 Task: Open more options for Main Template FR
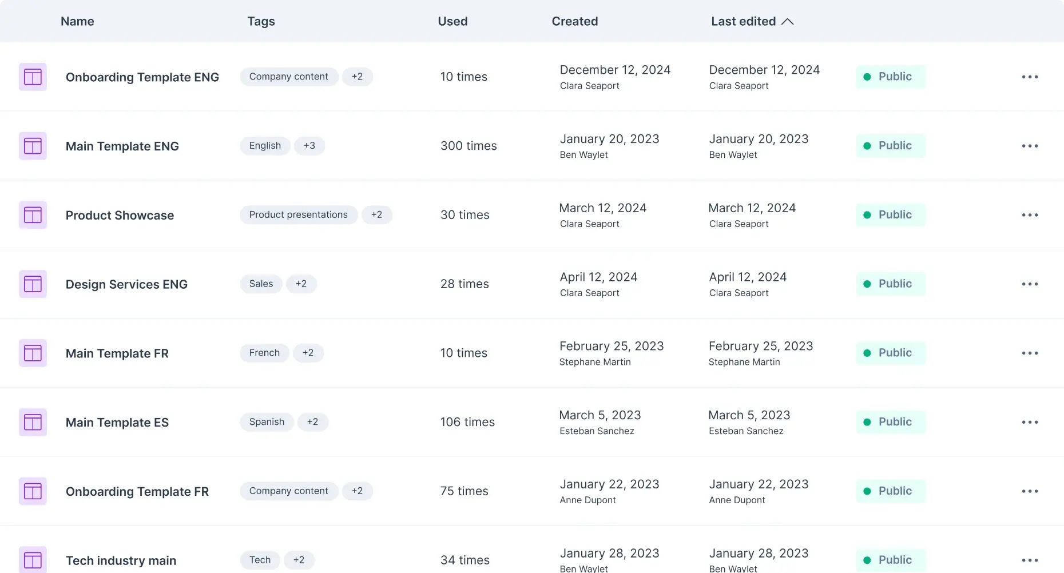click(x=1030, y=353)
